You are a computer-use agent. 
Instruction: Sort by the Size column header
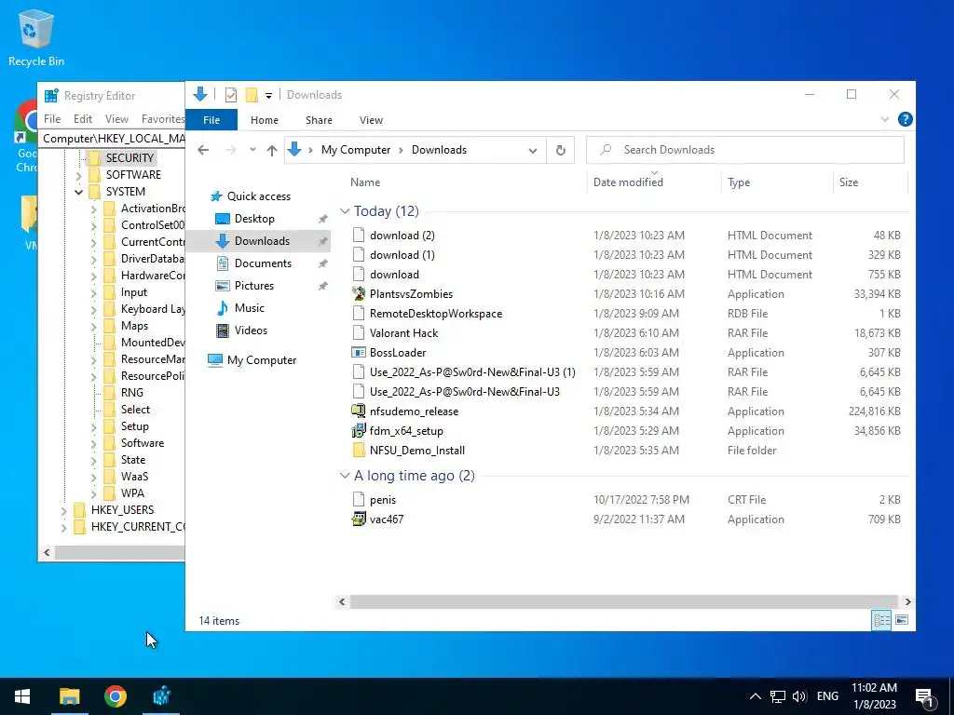(848, 182)
